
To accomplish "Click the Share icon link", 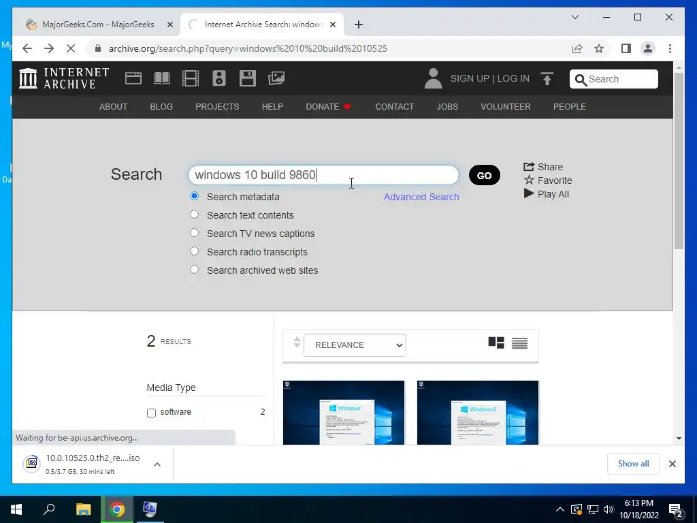I will click(543, 167).
